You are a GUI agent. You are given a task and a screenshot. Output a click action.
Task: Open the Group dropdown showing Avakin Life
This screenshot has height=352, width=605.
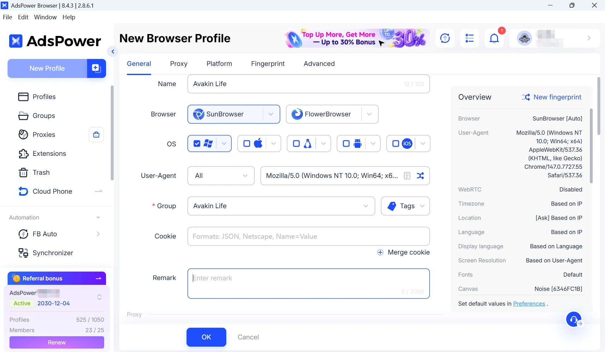coord(281,206)
